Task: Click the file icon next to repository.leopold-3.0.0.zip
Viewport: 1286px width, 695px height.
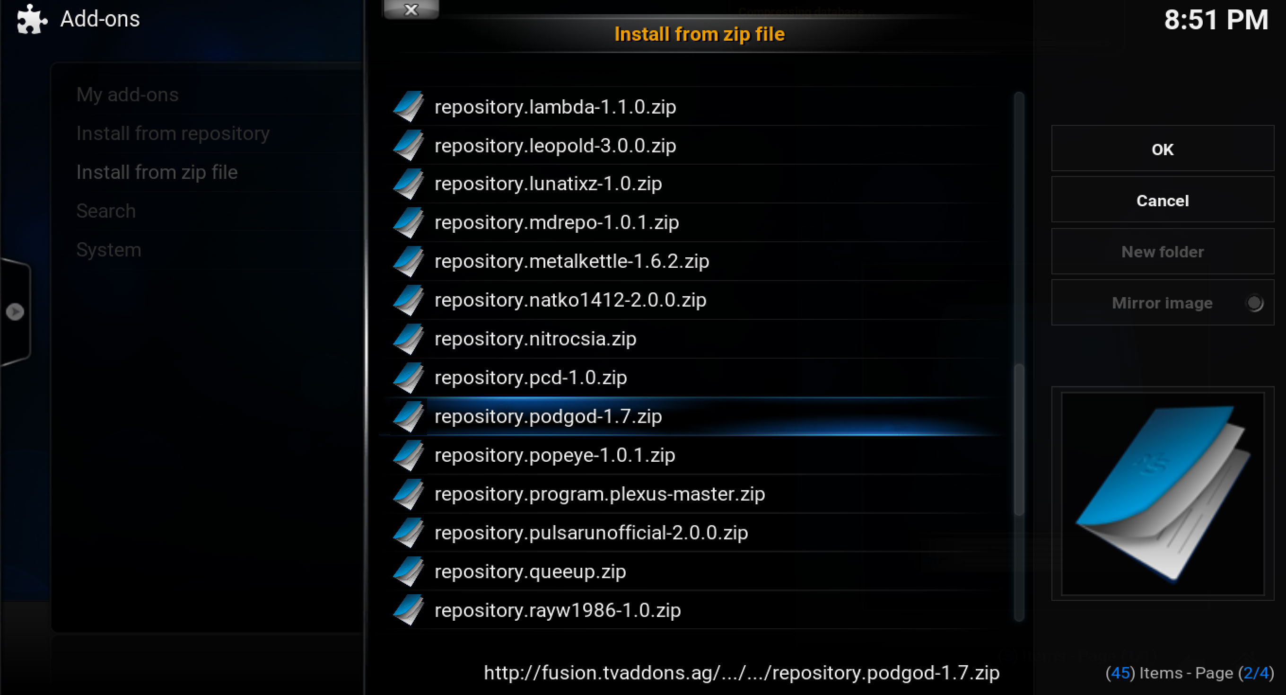Action: [x=408, y=145]
